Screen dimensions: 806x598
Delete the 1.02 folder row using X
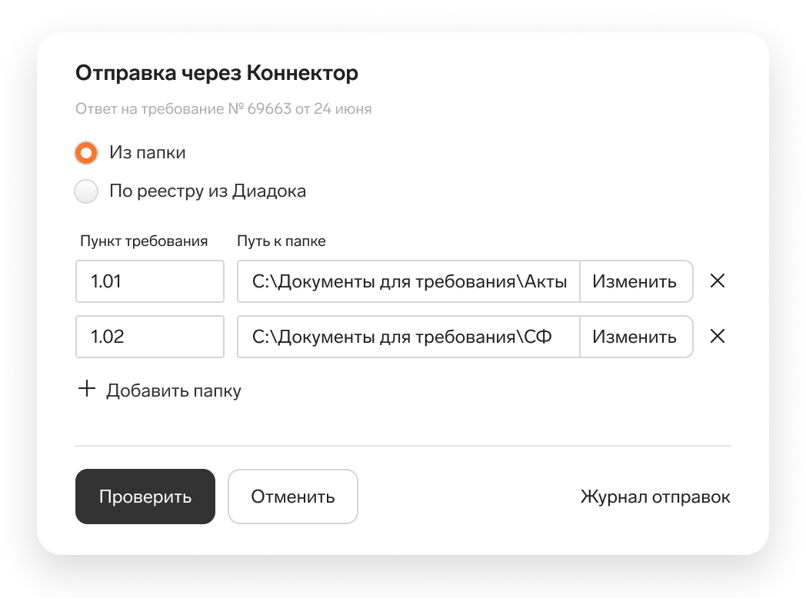[x=717, y=337]
